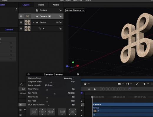Screen dimensions: 153x117
Task: Open the chevron beside the Rectangle tool
Action: 123,84
